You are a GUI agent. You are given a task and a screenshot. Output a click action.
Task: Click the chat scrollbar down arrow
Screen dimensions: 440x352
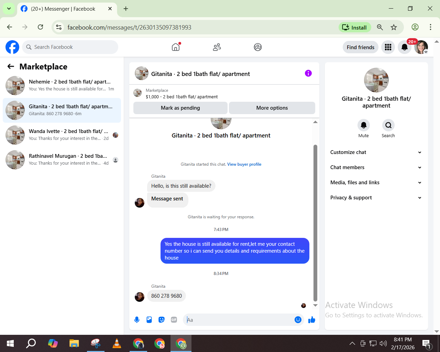pyautogui.click(x=315, y=305)
